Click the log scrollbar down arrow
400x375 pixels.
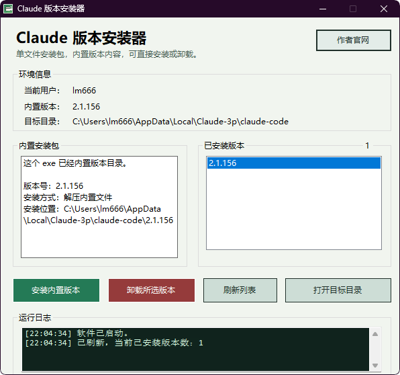pos(375,366)
